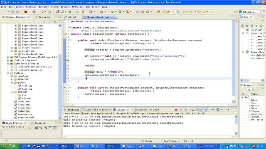Collapse the Referenced Libraries node
This screenshot has width=266, height=149.
[8, 64]
